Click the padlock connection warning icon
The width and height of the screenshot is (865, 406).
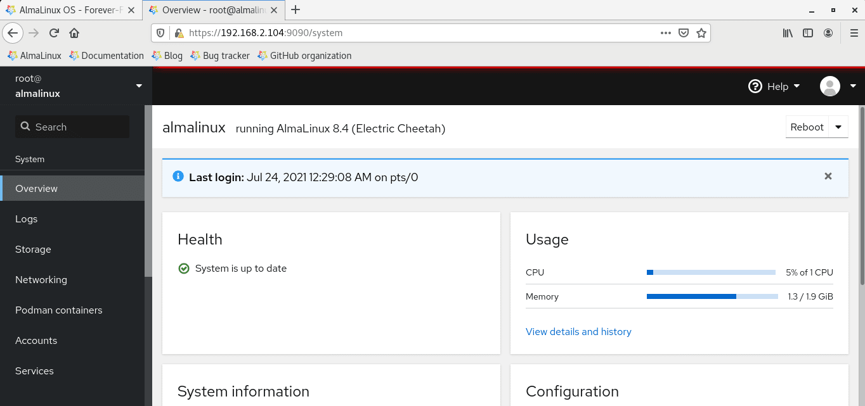click(x=179, y=33)
